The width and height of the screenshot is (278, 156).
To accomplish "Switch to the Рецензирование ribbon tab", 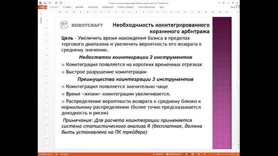I will tap(146, 7).
